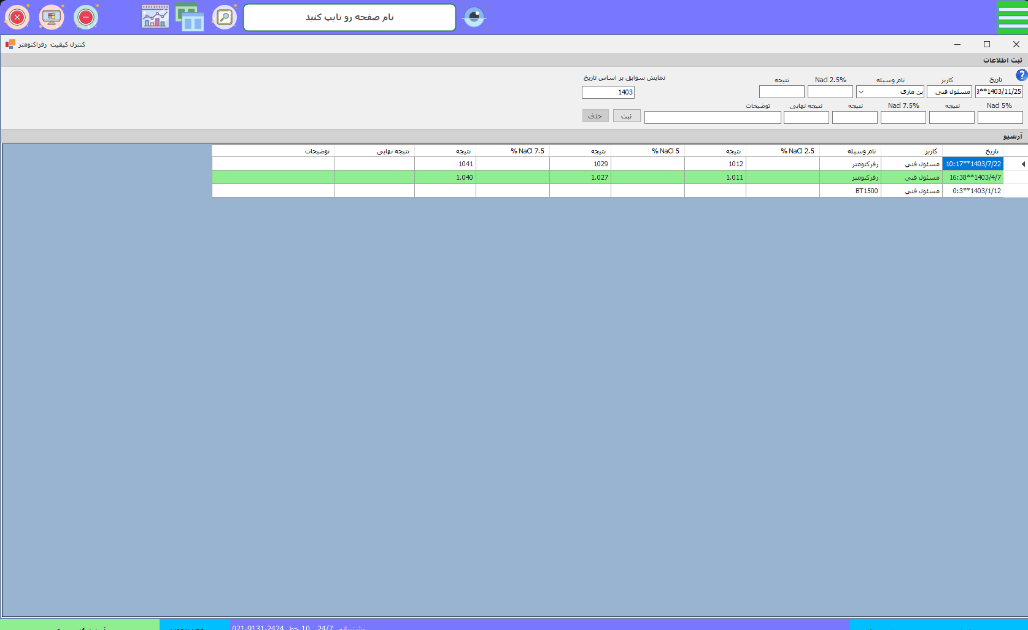Expand the نام وسیله device dropdown
Screen dimensions: 1028x630
[x=861, y=92]
